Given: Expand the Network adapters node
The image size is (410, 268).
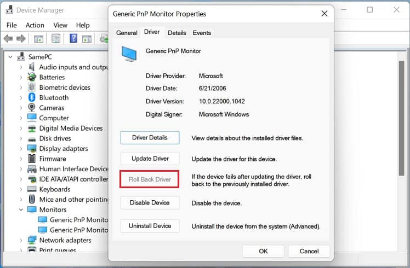Looking at the screenshot, I should (21, 240).
